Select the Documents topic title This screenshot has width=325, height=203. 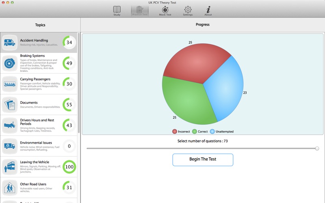29,103
